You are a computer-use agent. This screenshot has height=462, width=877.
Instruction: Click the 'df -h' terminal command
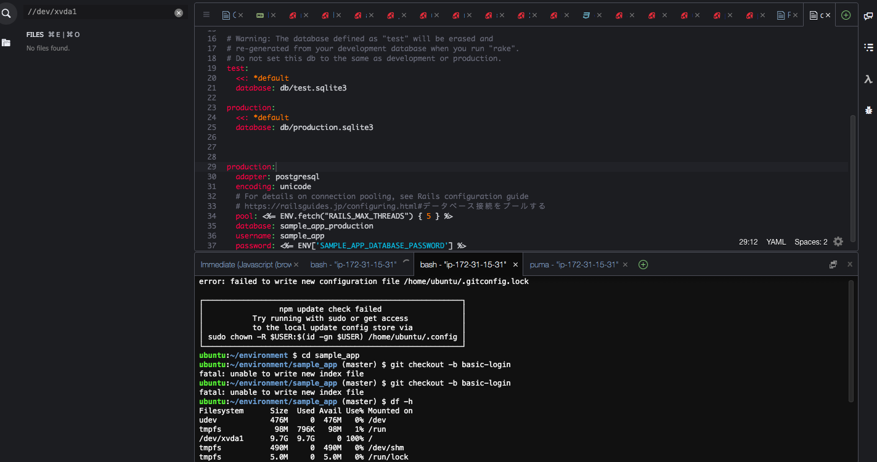pos(401,402)
